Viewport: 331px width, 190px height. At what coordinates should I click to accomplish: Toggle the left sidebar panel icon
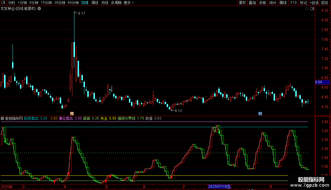(x=3, y=3)
